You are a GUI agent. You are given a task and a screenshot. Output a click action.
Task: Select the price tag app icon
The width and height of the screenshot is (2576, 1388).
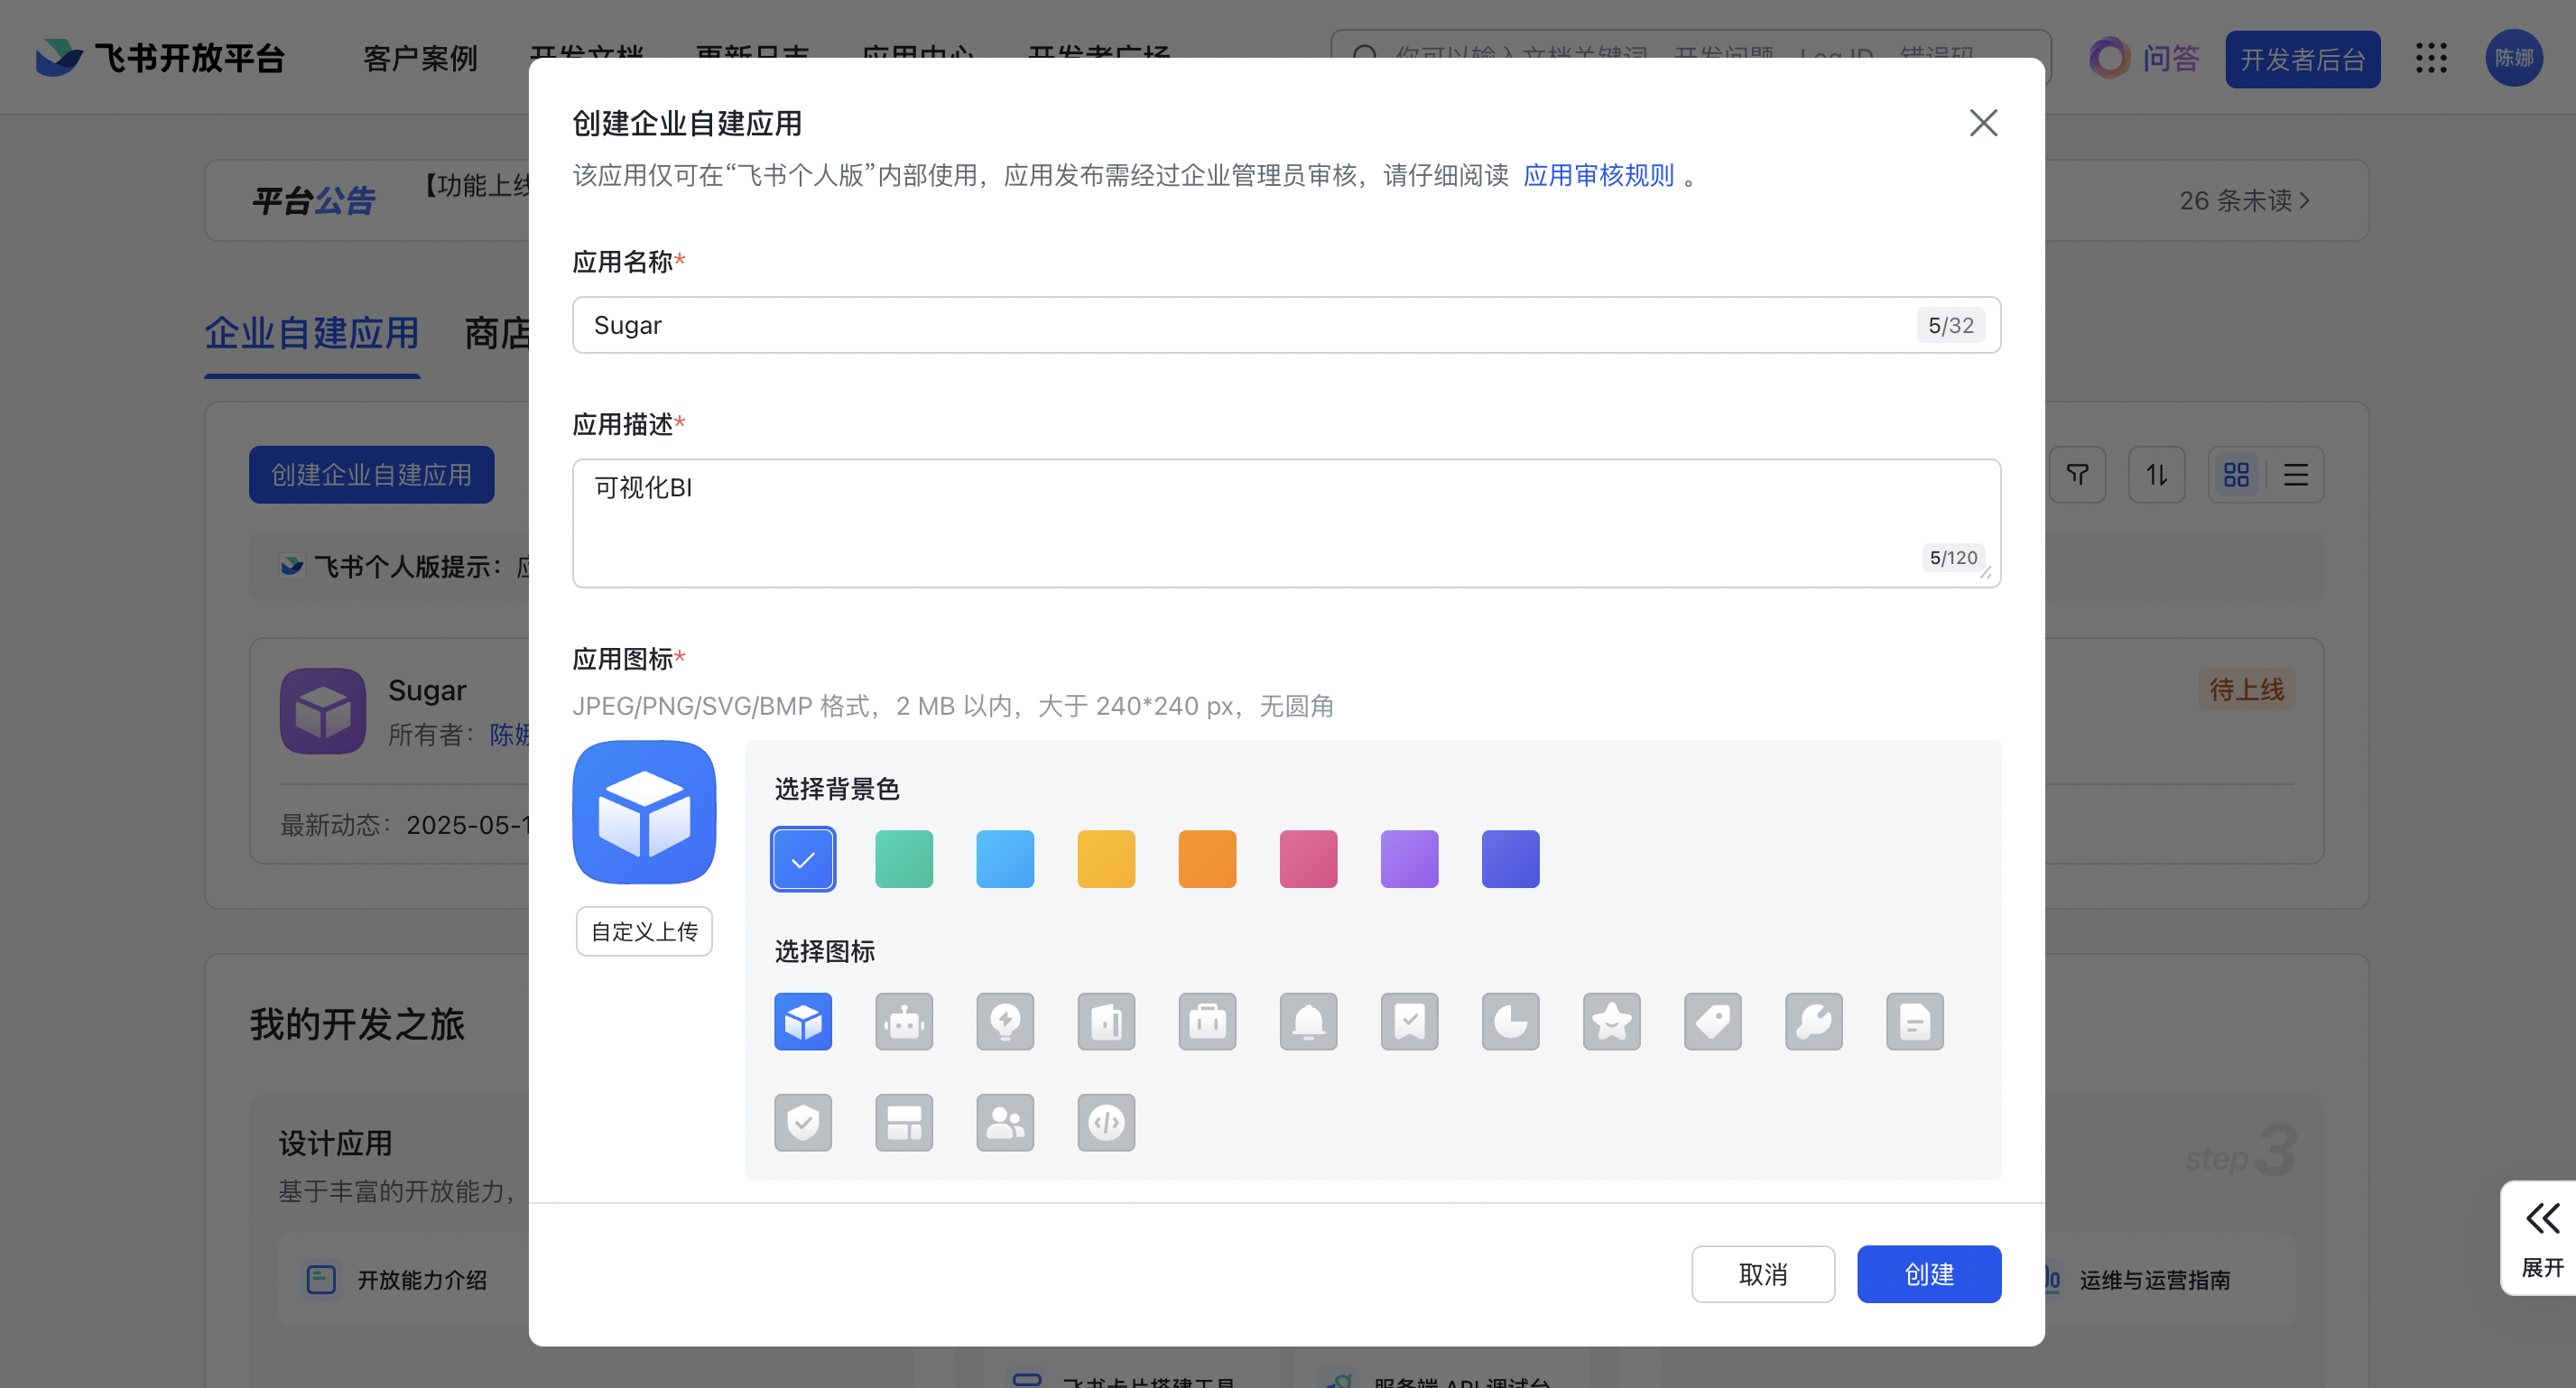[x=1712, y=1021]
